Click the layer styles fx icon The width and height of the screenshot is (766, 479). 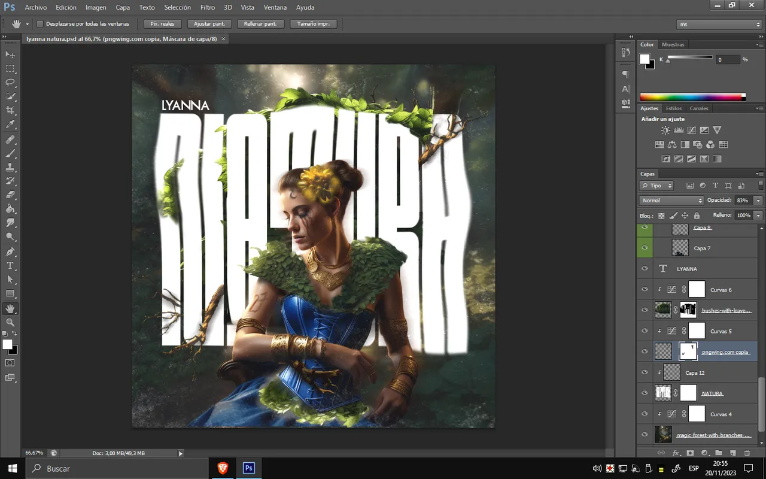[x=676, y=453]
